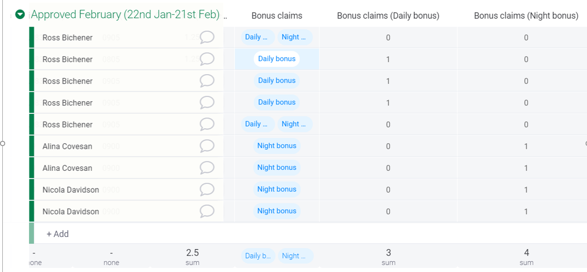Open first row Daily and Night bonus tags
Screen dimensions: 587x272
pyautogui.click(x=277, y=37)
